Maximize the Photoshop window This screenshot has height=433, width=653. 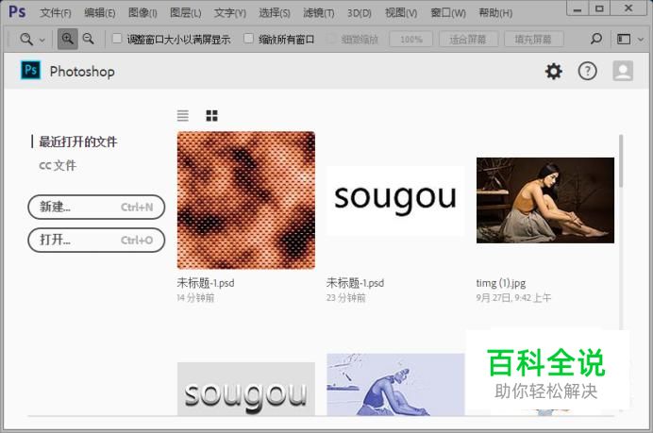click(599, 8)
